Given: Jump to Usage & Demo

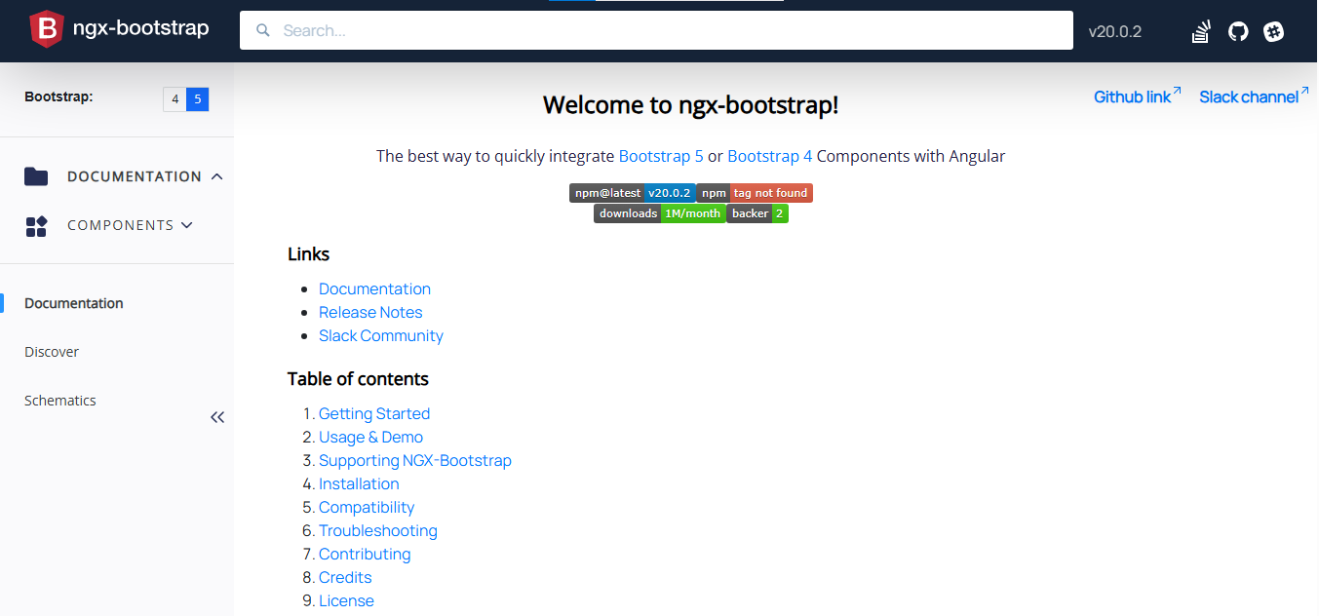Looking at the screenshot, I should [370, 437].
